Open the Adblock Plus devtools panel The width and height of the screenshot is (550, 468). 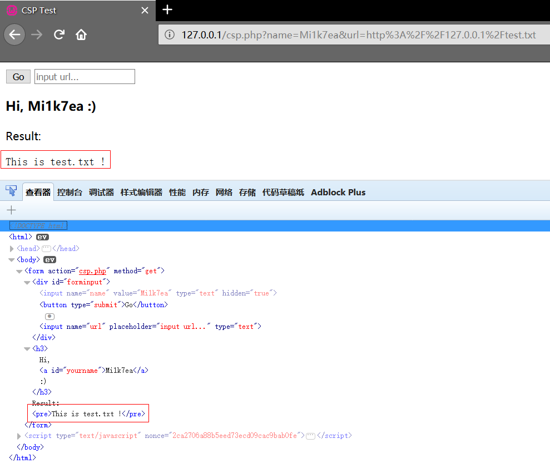pos(338,193)
